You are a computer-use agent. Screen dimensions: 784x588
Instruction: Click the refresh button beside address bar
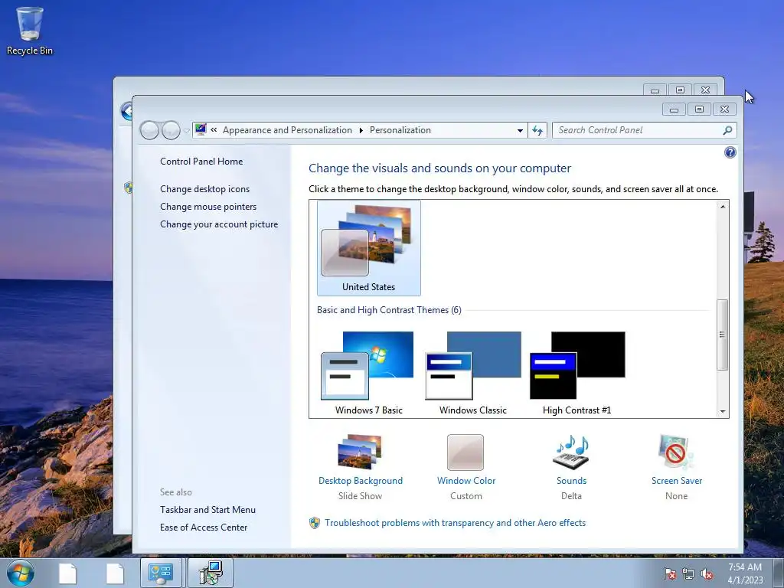coord(537,130)
